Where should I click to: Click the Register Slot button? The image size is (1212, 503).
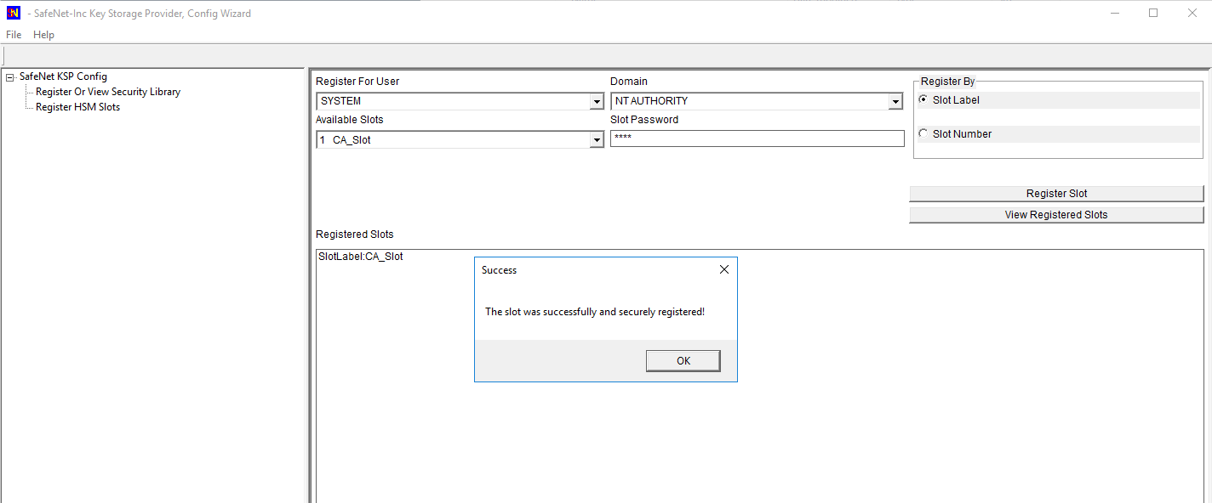click(1056, 194)
